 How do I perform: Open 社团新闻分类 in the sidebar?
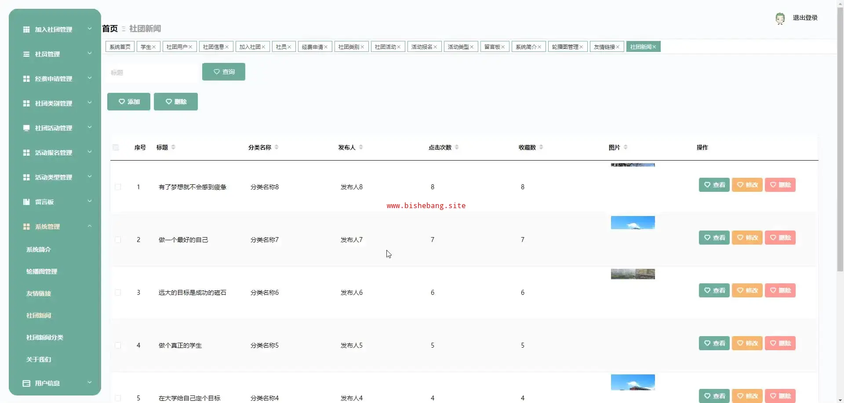click(45, 337)
